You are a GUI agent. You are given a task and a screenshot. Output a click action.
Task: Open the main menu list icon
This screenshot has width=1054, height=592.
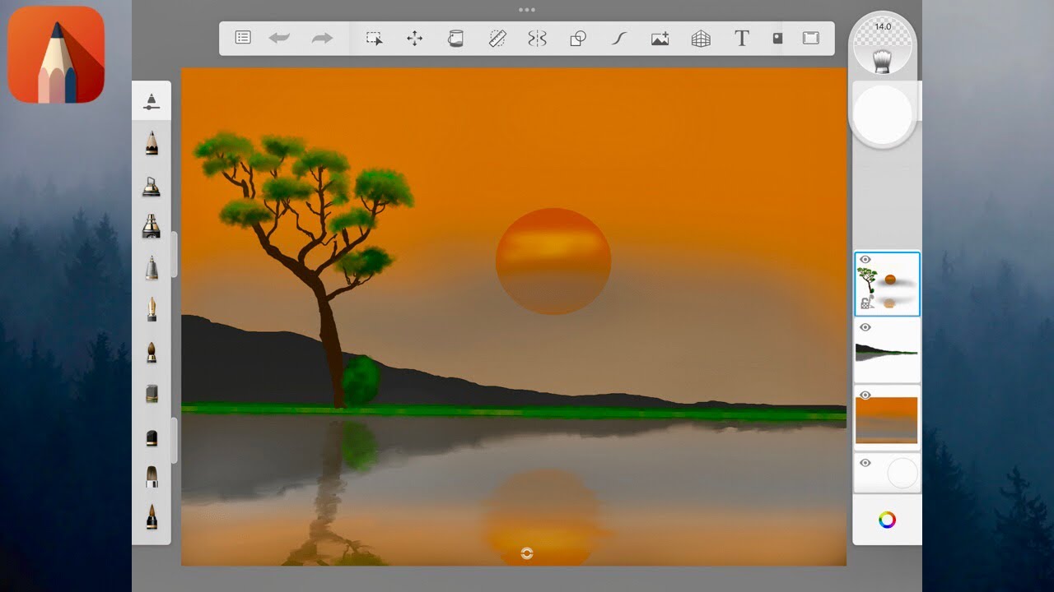coord(243,38)
